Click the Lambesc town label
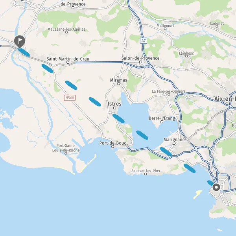The height and width of the screenshot is (236, 236). [186, 53]
